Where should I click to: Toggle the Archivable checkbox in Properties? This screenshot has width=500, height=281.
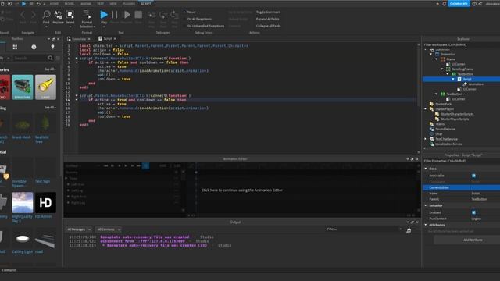pyautogui.click(x=473, y=176)
